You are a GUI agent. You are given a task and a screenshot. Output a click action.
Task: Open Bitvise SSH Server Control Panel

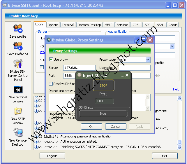(18, 63)
